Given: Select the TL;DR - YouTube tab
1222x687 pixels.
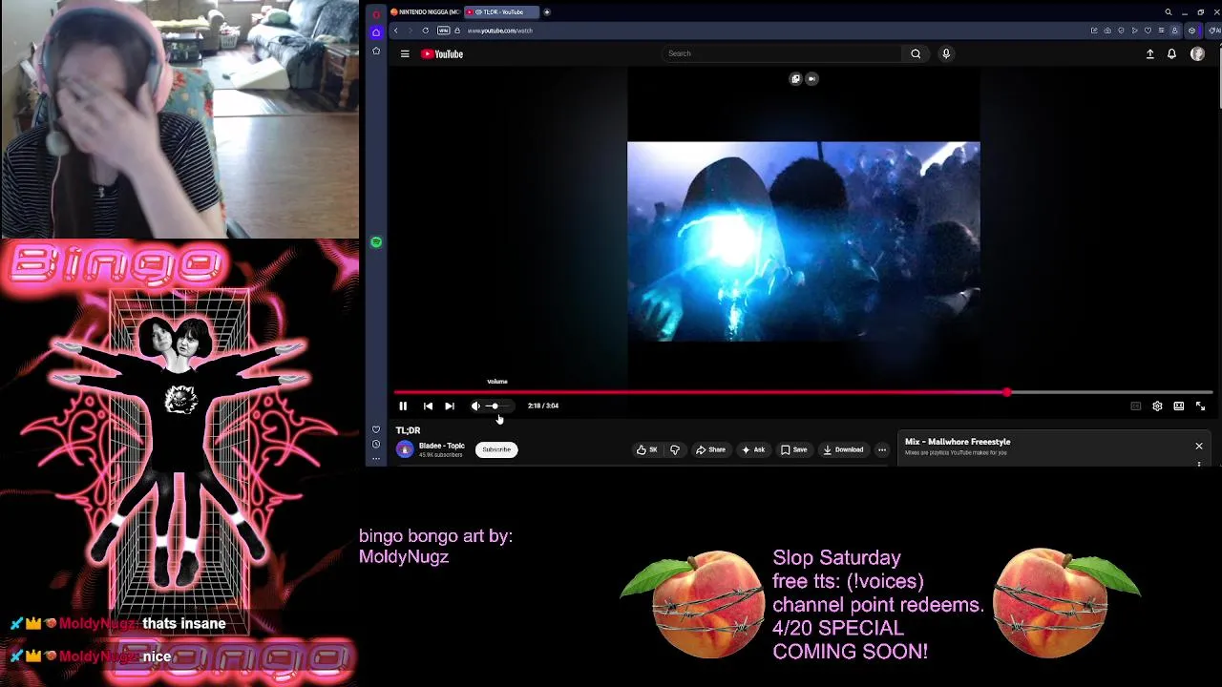Looking at the screenshot, I should [501, 11].
